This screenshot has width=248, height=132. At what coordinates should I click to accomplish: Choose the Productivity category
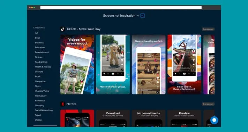pyautogui.click(x=41, y=96)
